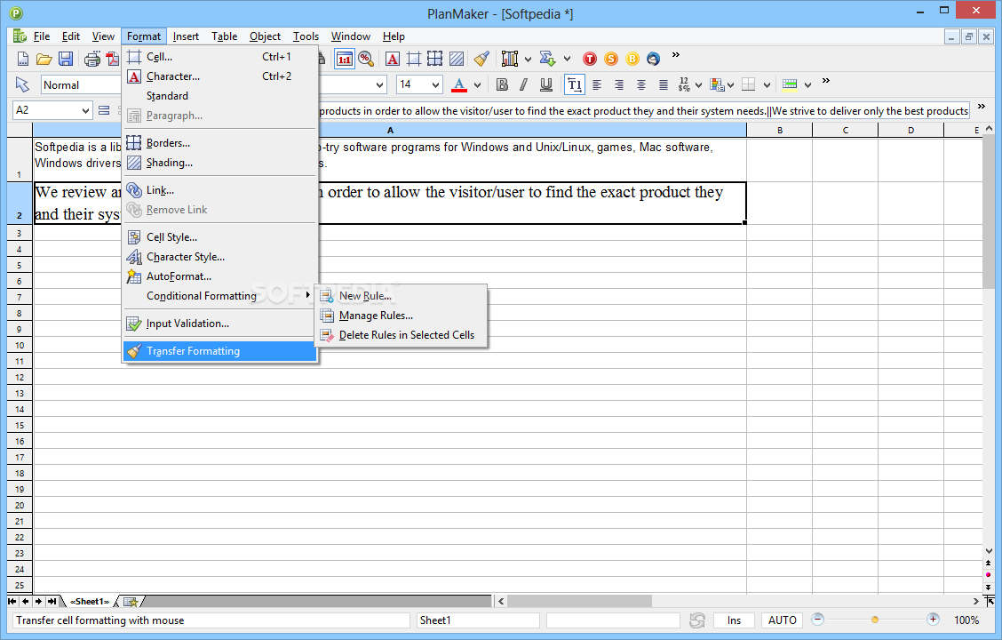Click the cell borders toolbar icon
The image size is (1002, 640).
(x=748, y=84)
